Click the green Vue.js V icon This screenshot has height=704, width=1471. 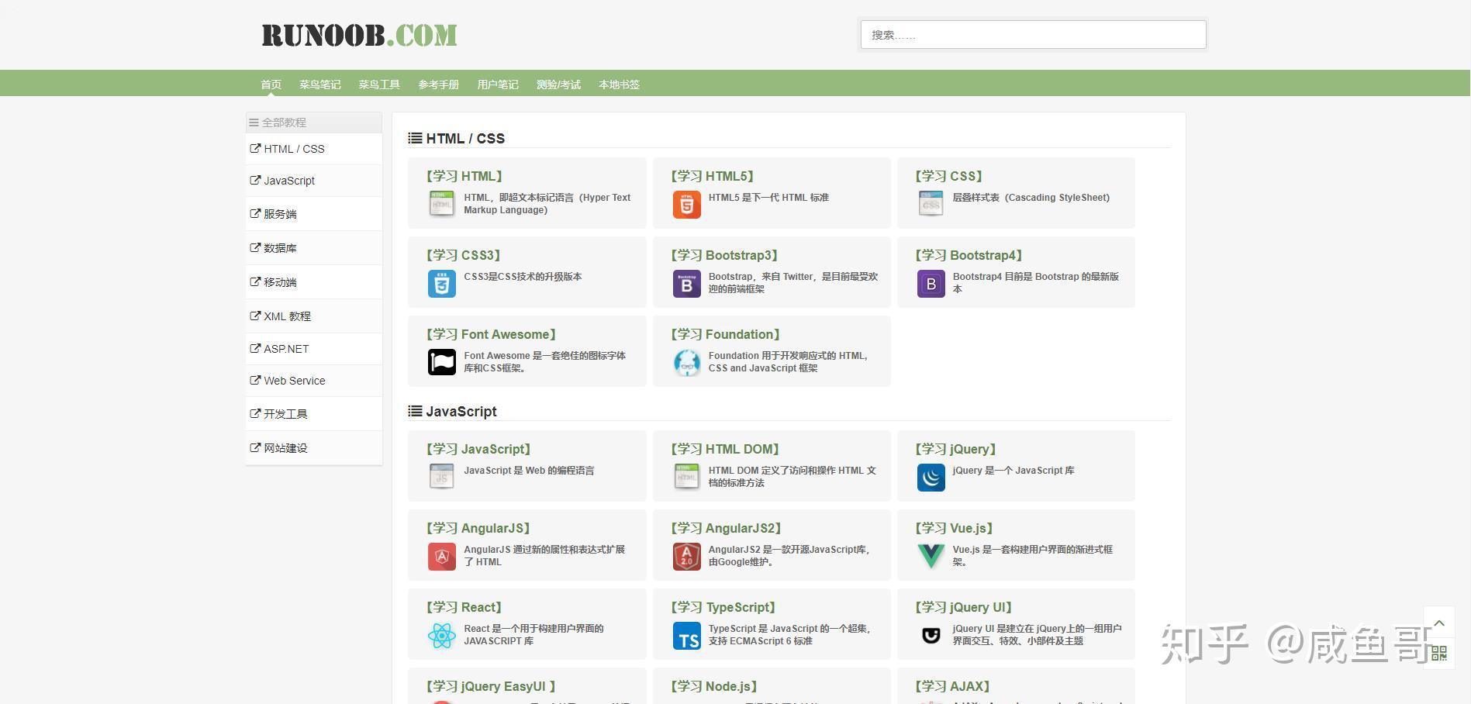(931, 556)
